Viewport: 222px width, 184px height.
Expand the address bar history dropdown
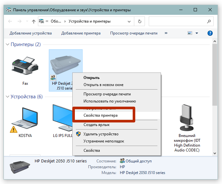(x=129, y=22)
